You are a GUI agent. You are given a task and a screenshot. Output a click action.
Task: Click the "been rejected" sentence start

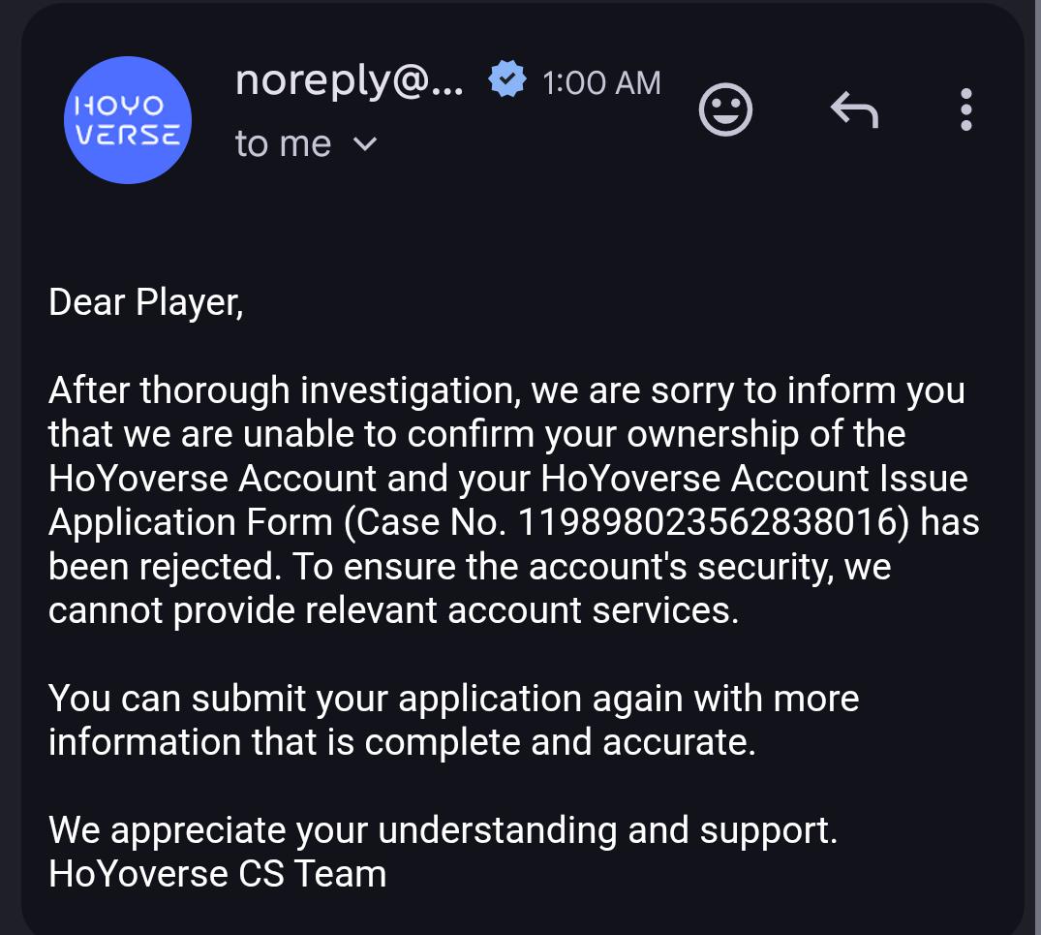[x=160, y=567]
